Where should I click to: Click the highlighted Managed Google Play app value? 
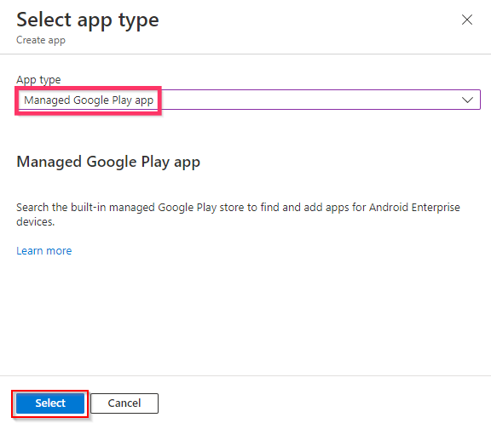pyautogui.click(x=89, y=100)
